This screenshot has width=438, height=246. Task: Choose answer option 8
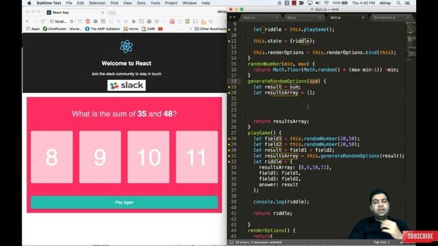[x=52, y=157]
